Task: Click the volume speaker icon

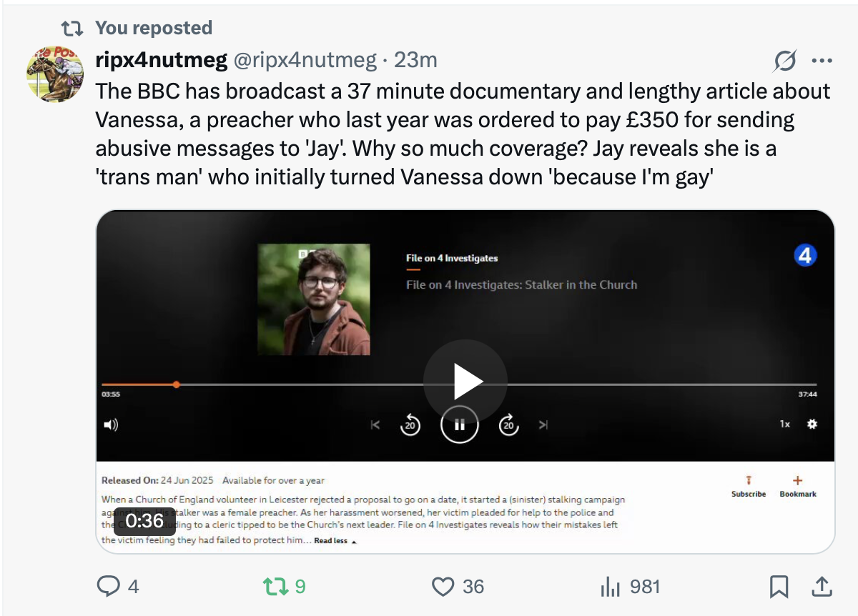Action: click(x=111, y=424)
